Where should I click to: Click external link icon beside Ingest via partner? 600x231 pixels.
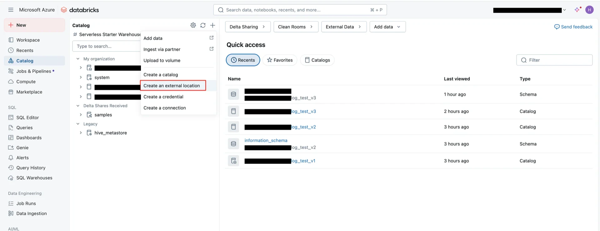212,49
